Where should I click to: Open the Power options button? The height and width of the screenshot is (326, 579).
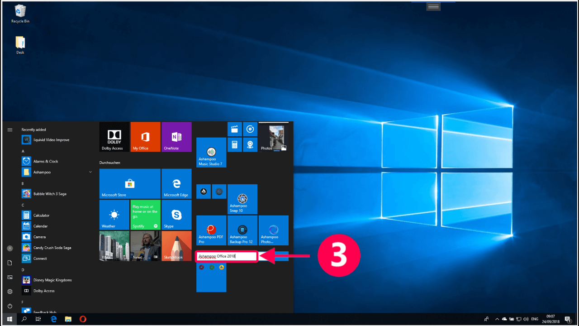pos(10,306)
